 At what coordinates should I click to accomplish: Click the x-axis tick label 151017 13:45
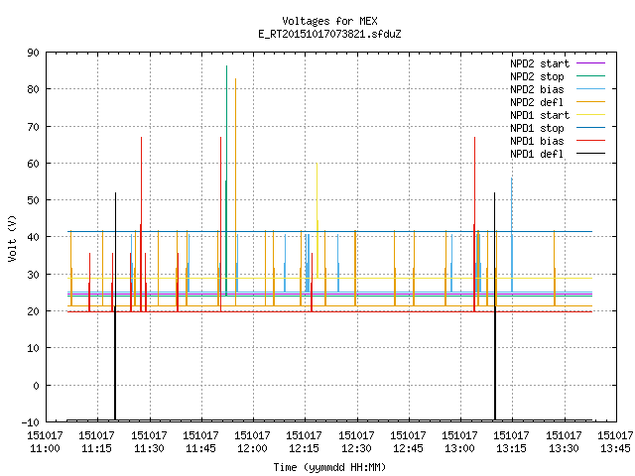615,442
